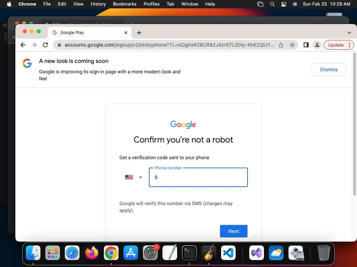357x267 pixels.
Task: Open the Bookmarks menu
Action: point(124,4)
